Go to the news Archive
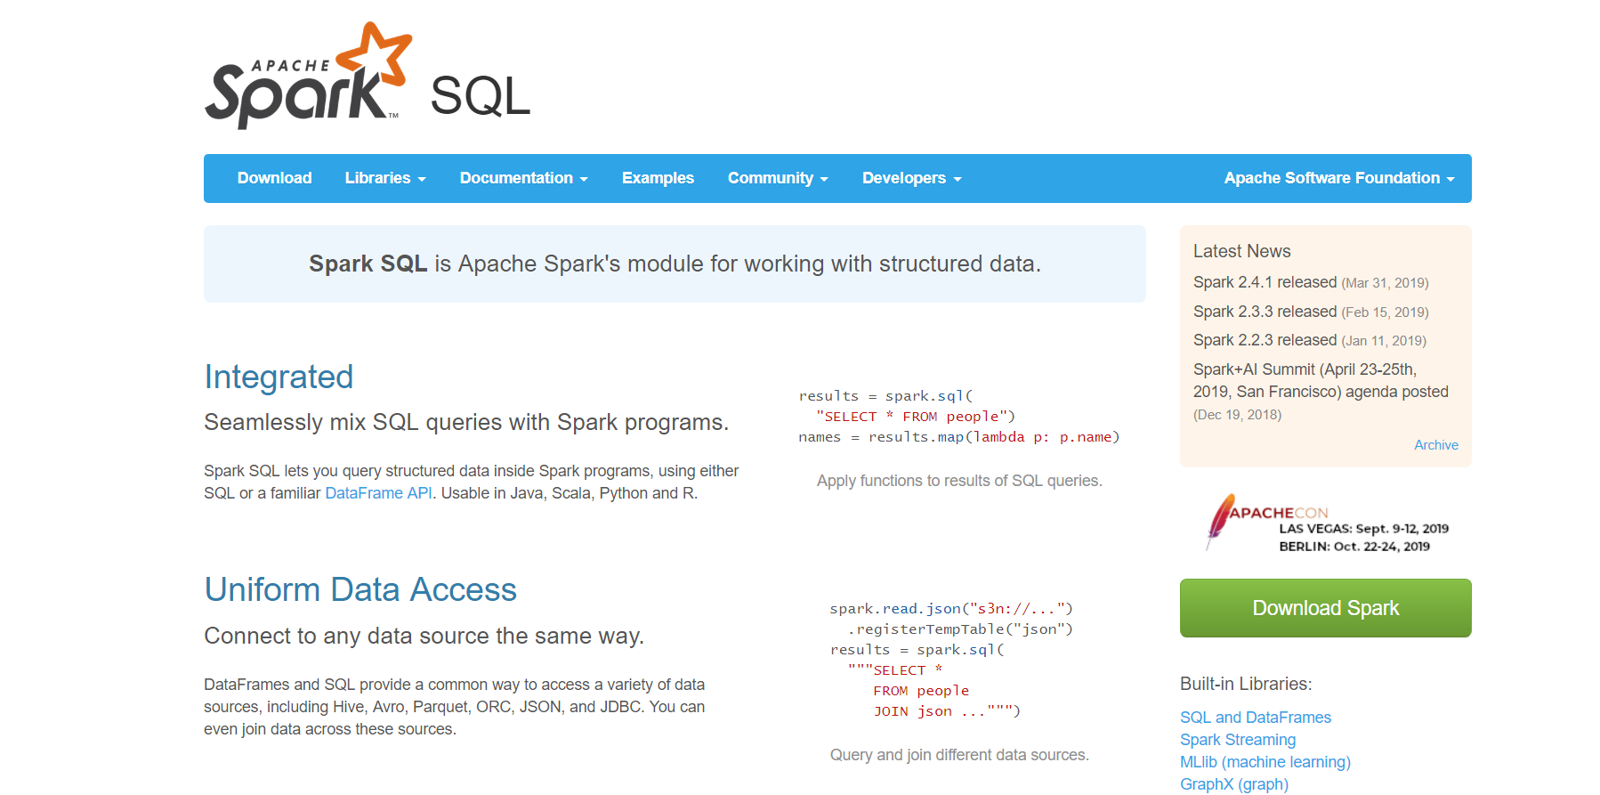 1436,445
